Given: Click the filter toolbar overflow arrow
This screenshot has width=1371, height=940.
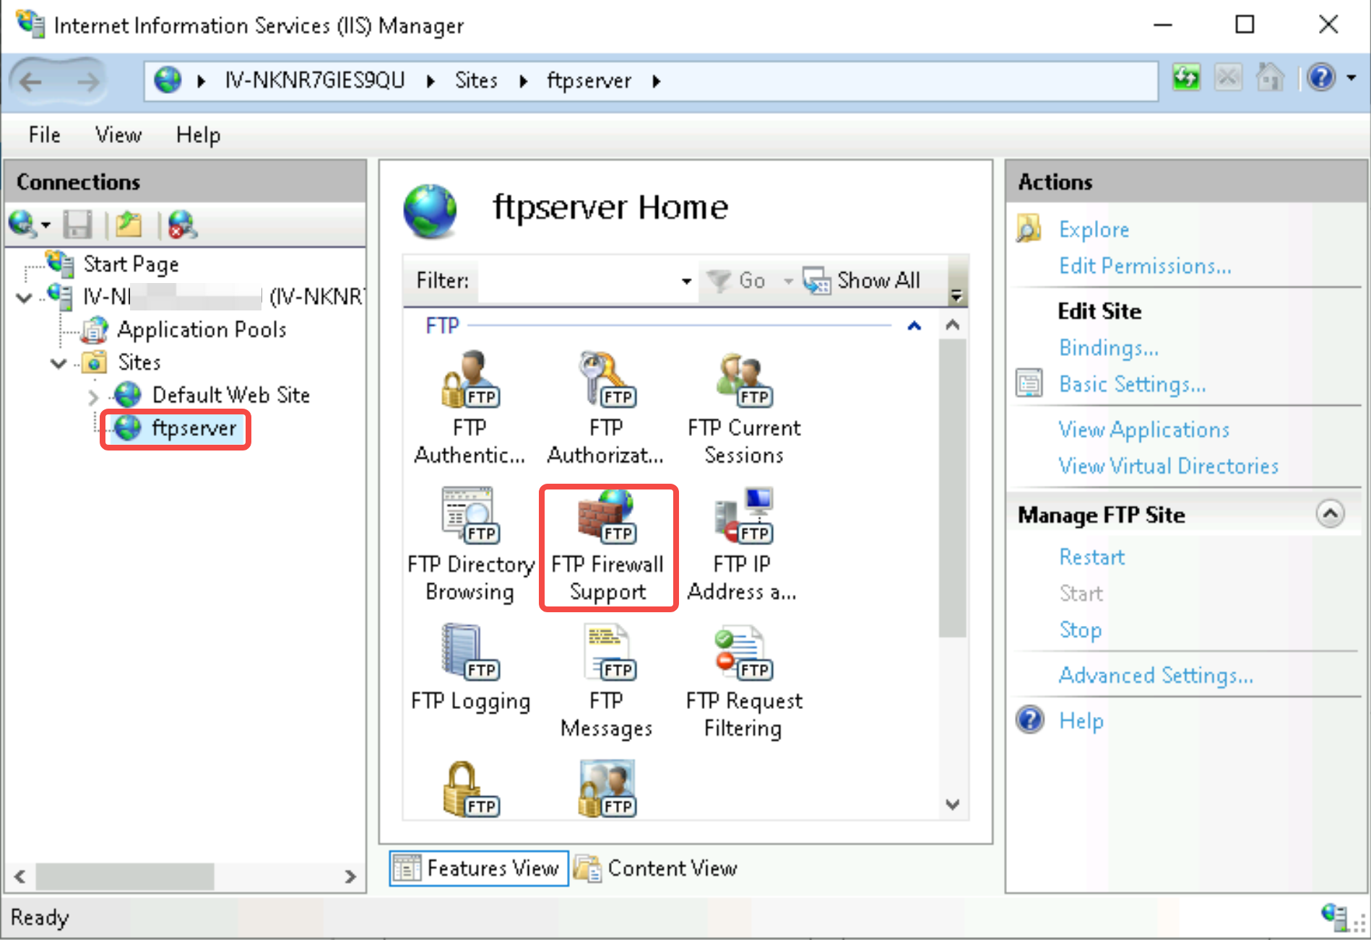Looking at the screenshot, I should pos(956,295).
